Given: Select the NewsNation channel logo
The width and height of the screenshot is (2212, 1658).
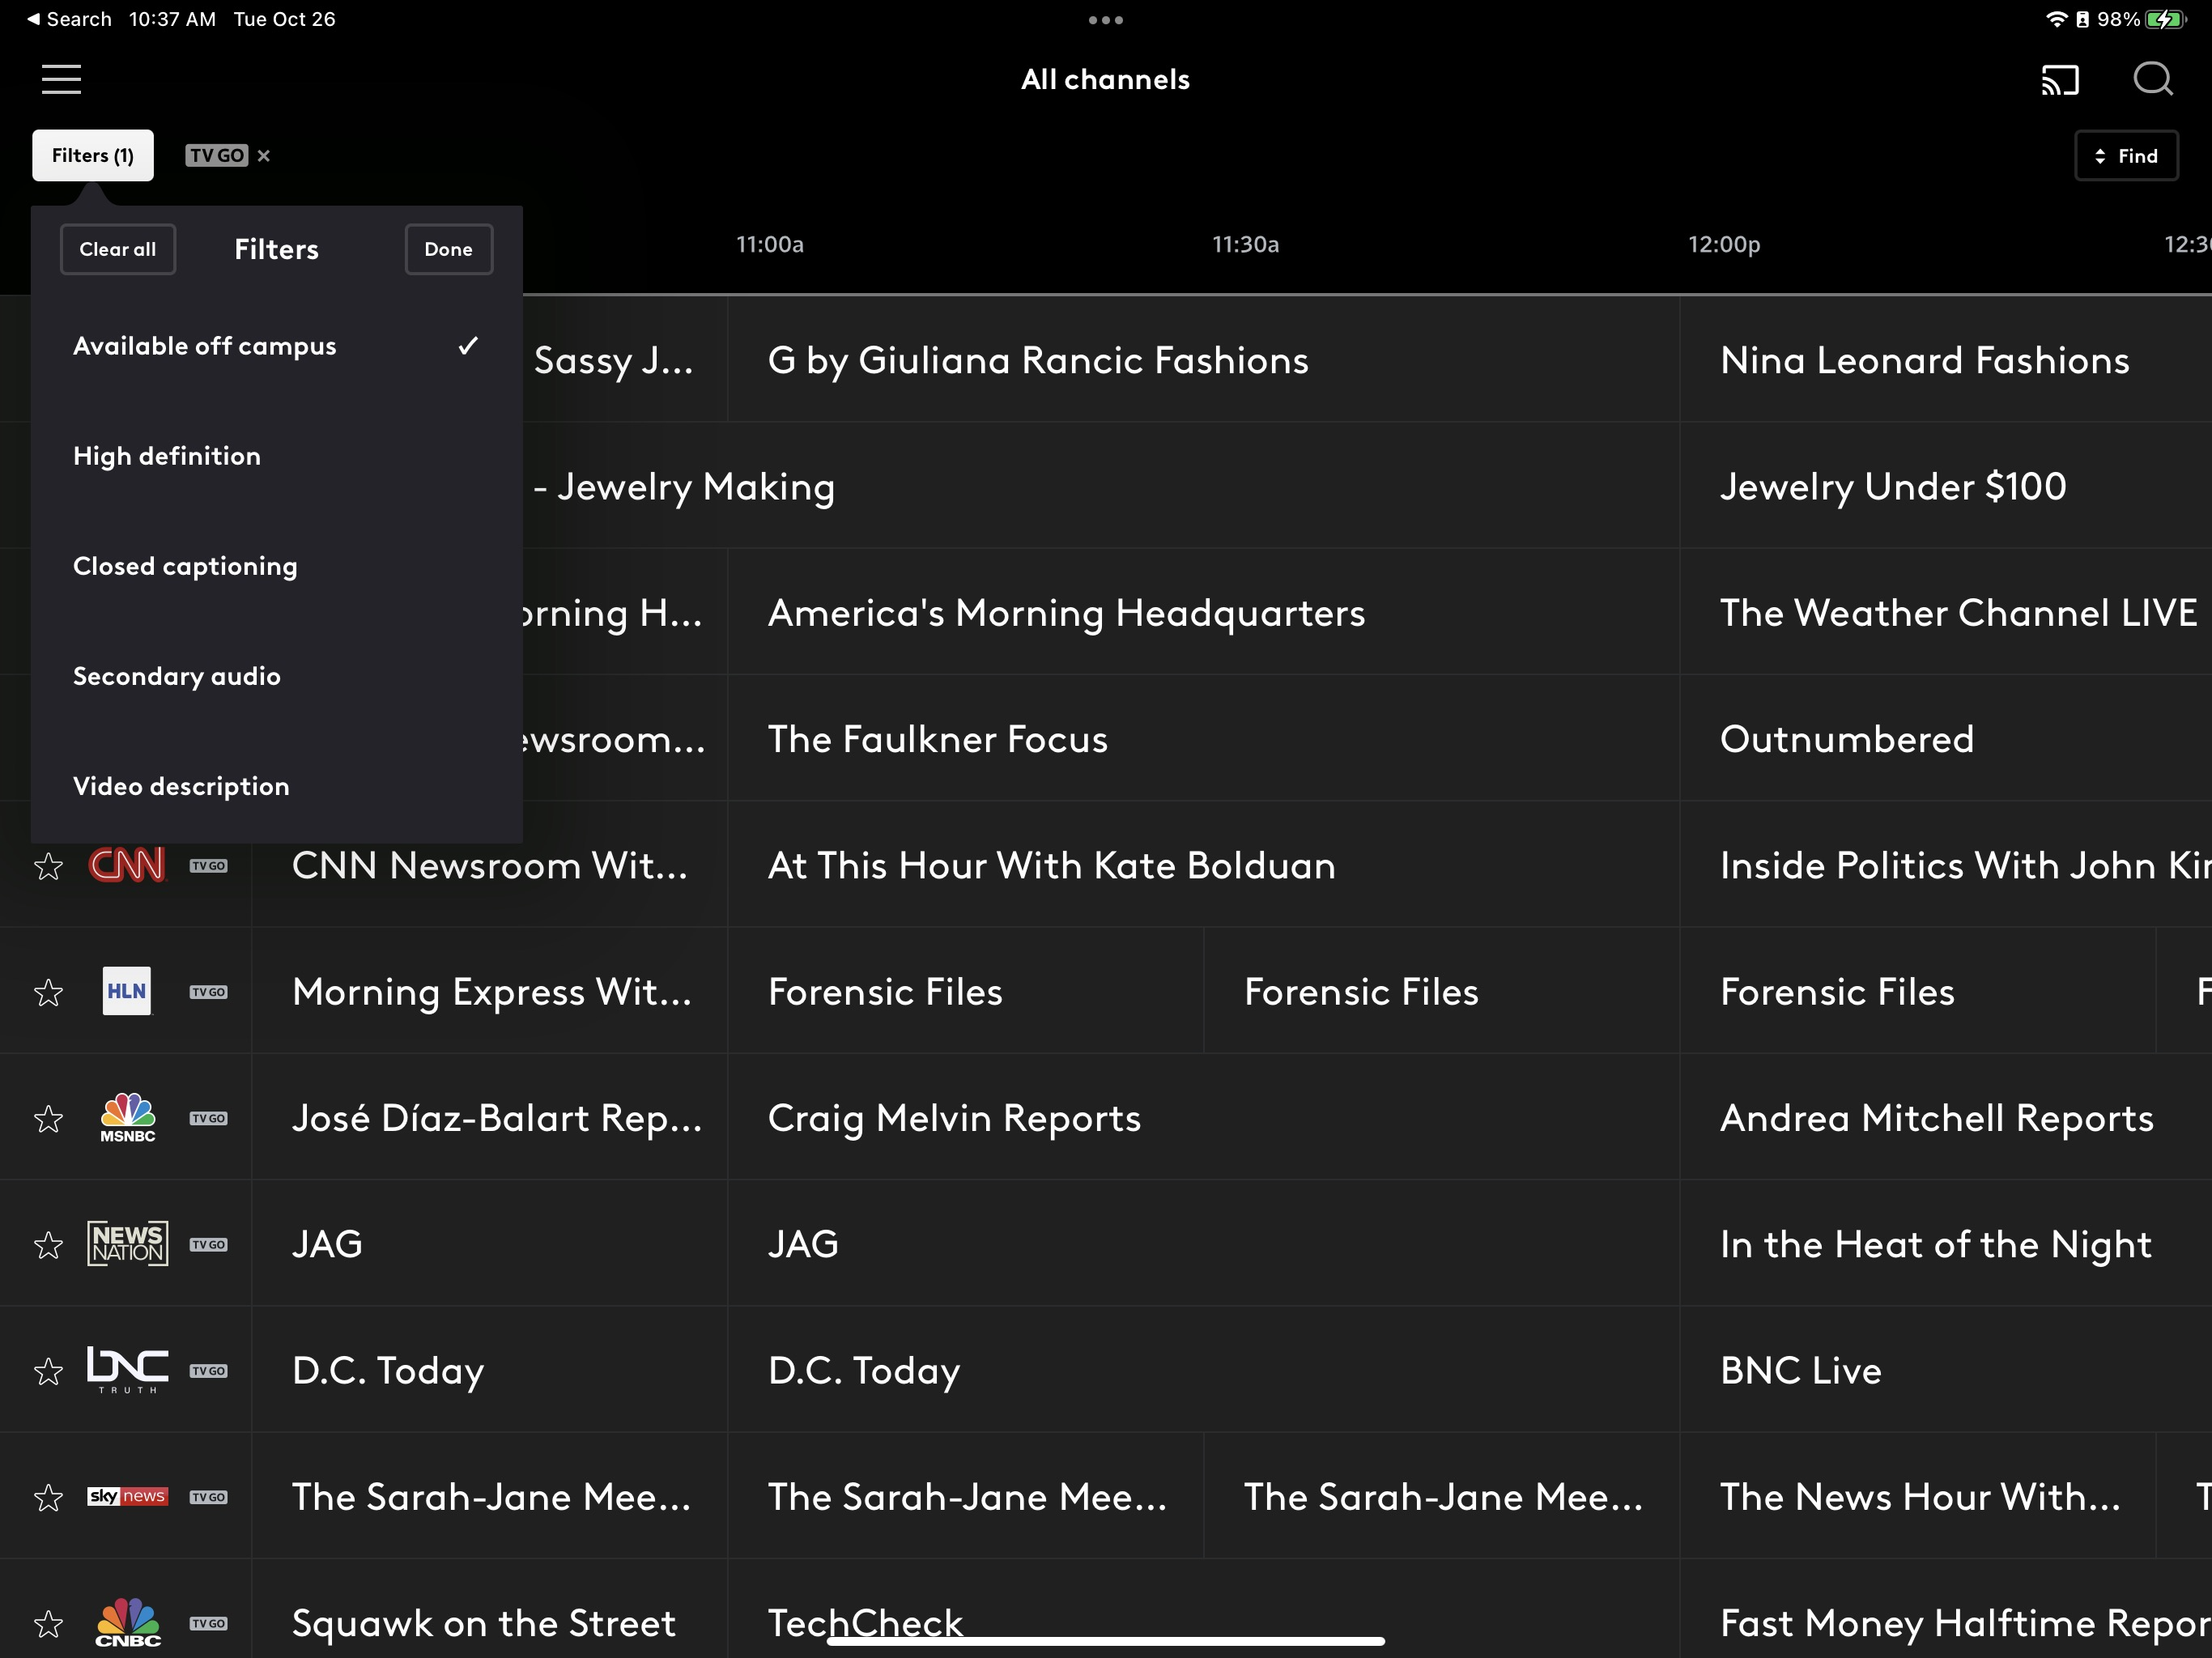Looking at the screenshot, I should pos(127,1244).
